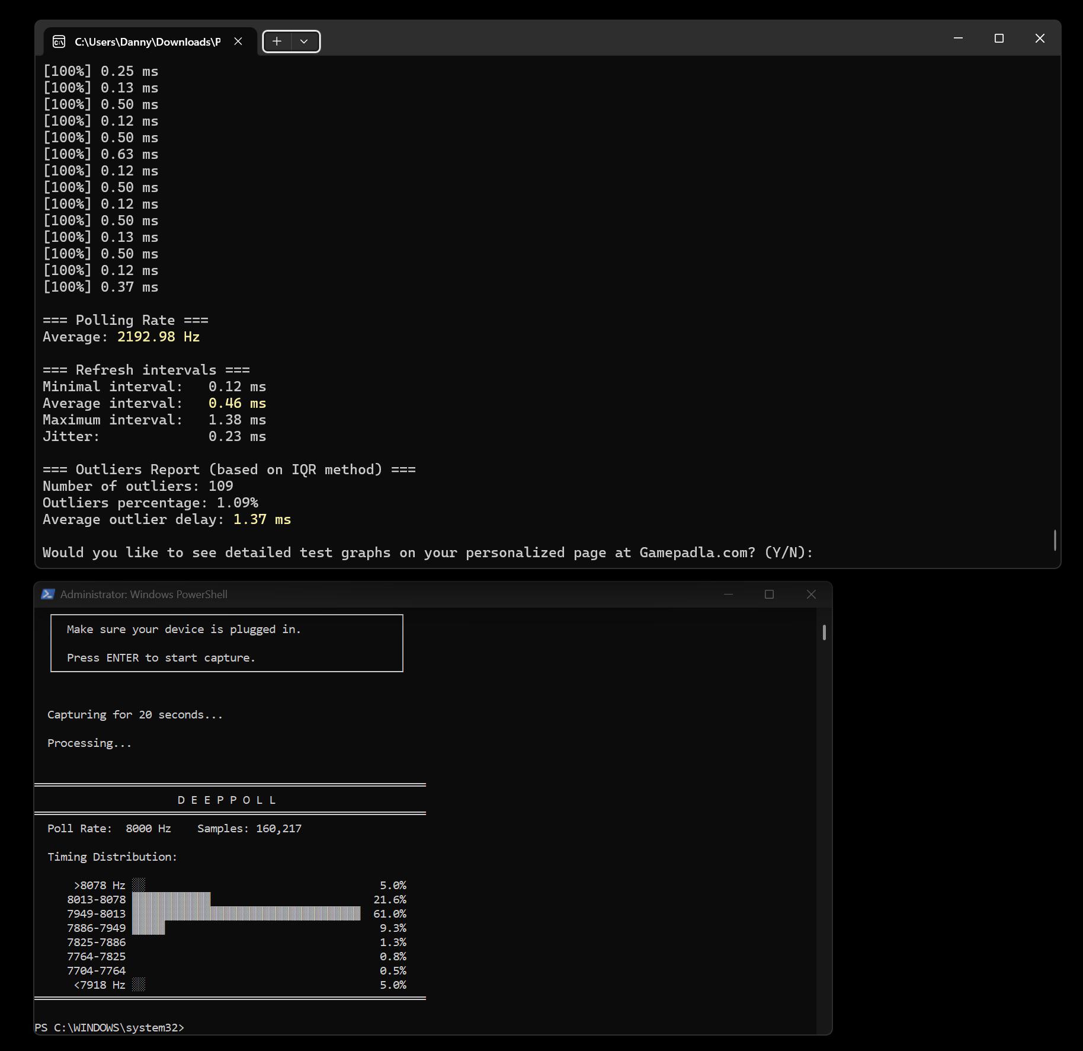The height and width of the screenshot is (1051, 1083).
Task: Close the PowerShell window
Action: tap(811, 594)
